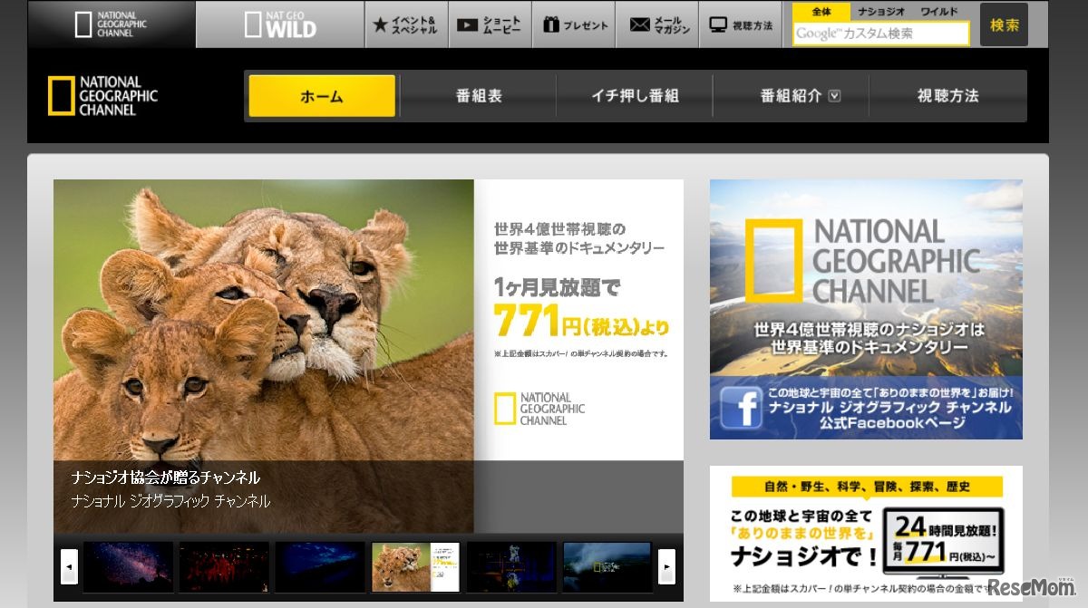The width and height of the screenshot is (1088, 608).
Task: Open National Geographic Channel top tab
Action: (x=112, y=24)
